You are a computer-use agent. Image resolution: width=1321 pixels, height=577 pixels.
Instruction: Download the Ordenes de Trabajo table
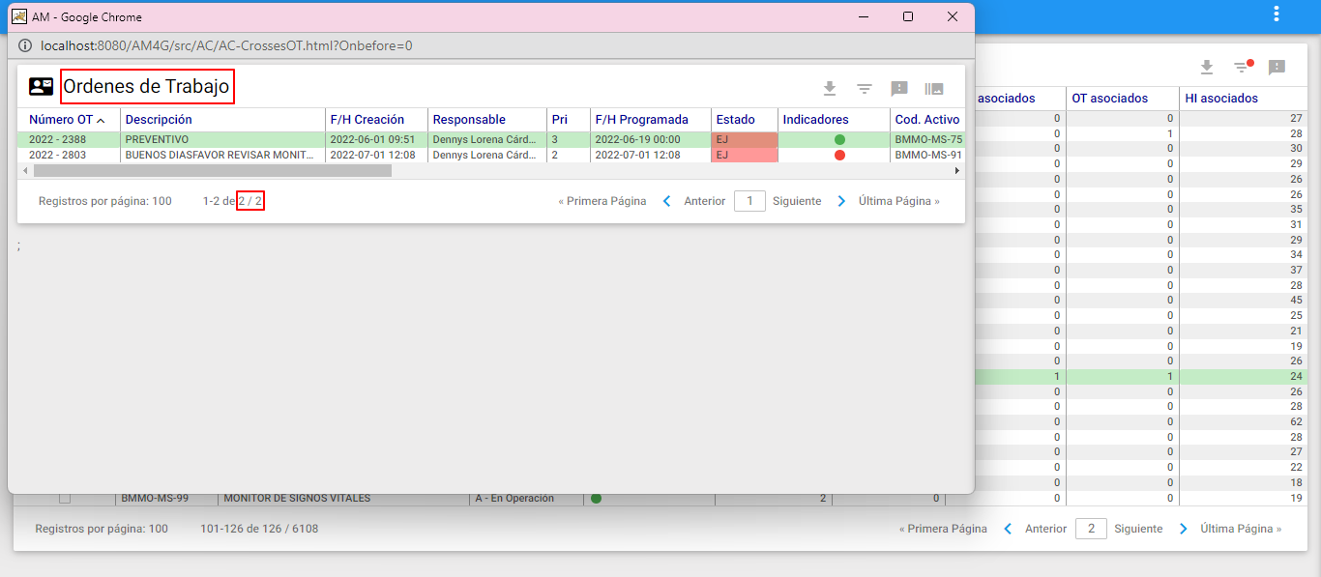(829, 88)
